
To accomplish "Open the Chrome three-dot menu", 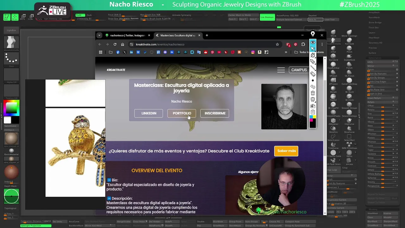I will coord(322,44).
